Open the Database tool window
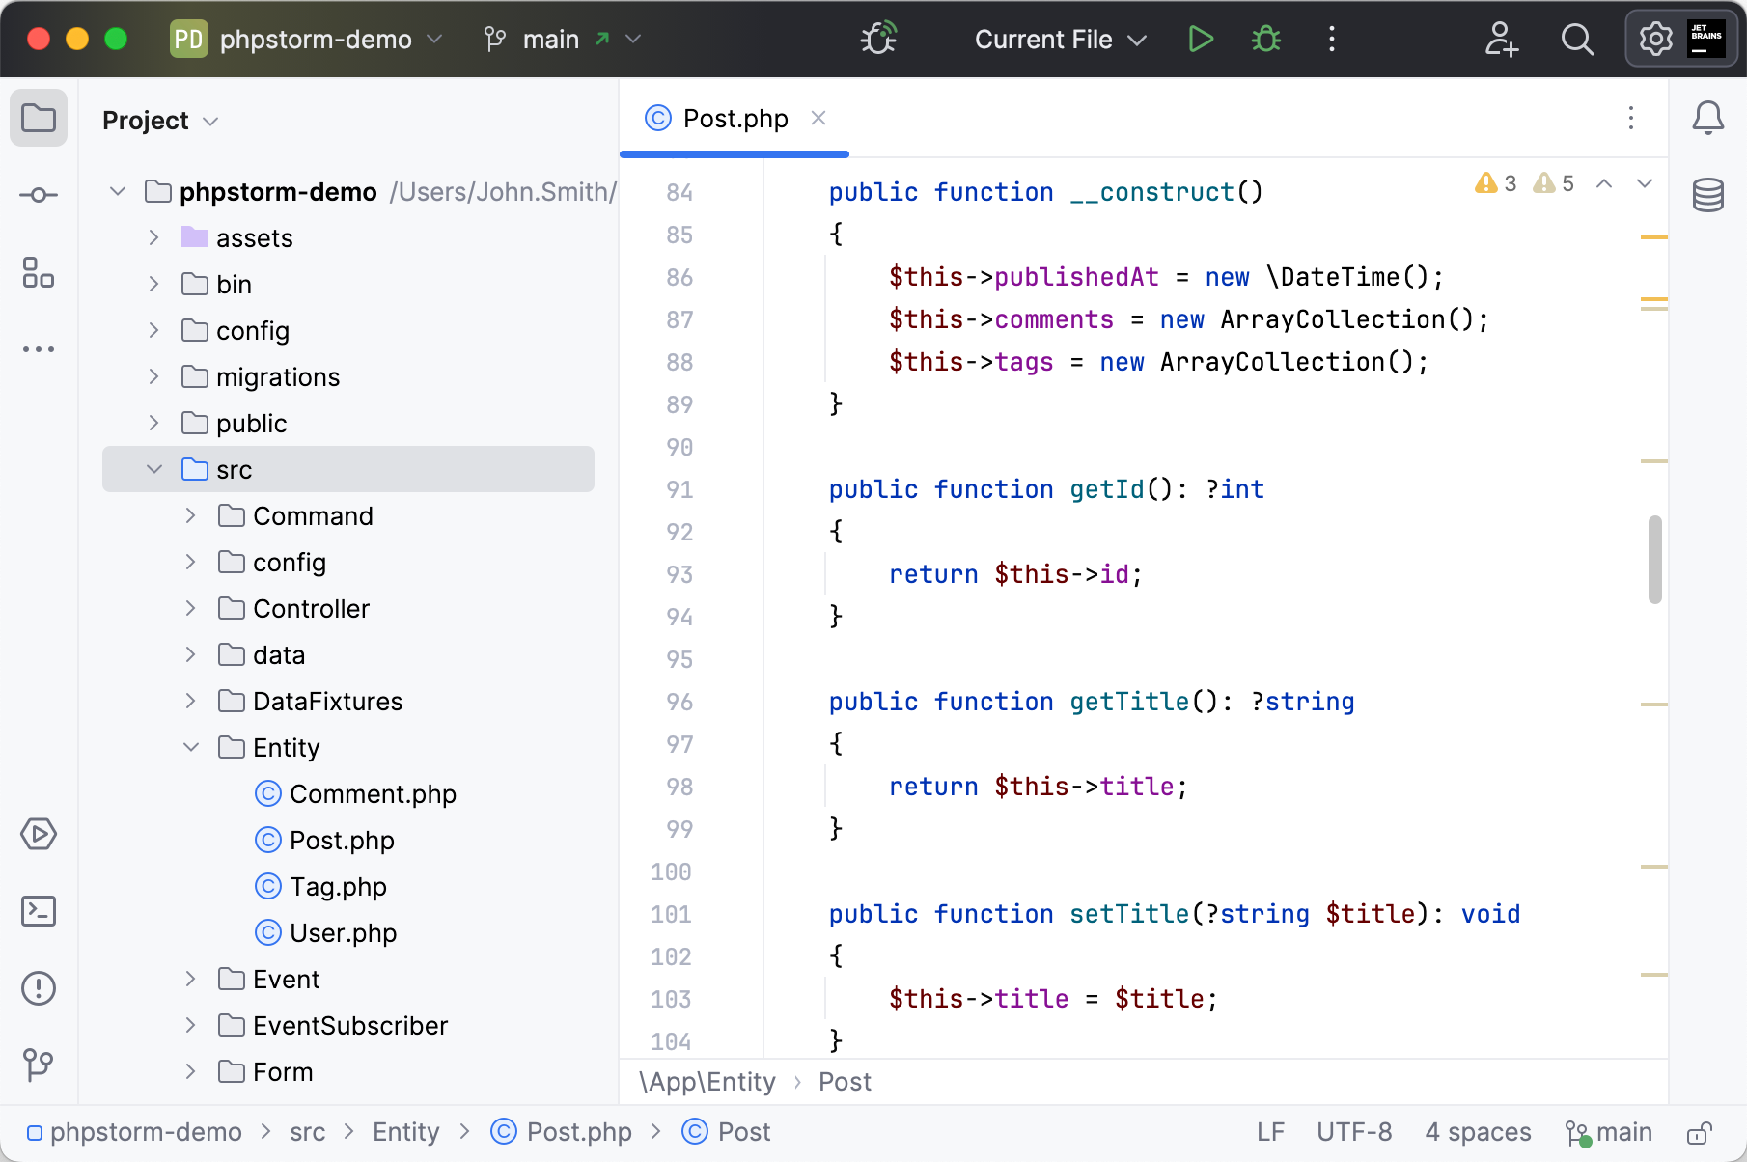This screenshot has height=1162, width=1747. (1707, 195)
